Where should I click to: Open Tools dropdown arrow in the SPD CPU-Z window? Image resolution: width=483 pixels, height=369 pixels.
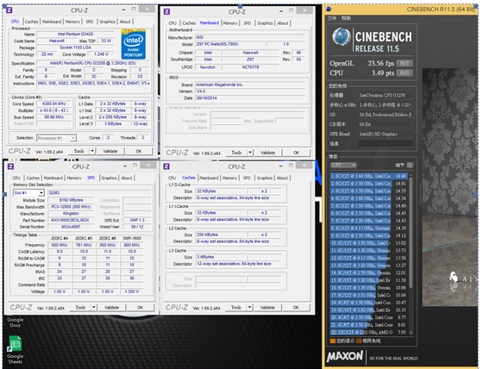[94, 307]
